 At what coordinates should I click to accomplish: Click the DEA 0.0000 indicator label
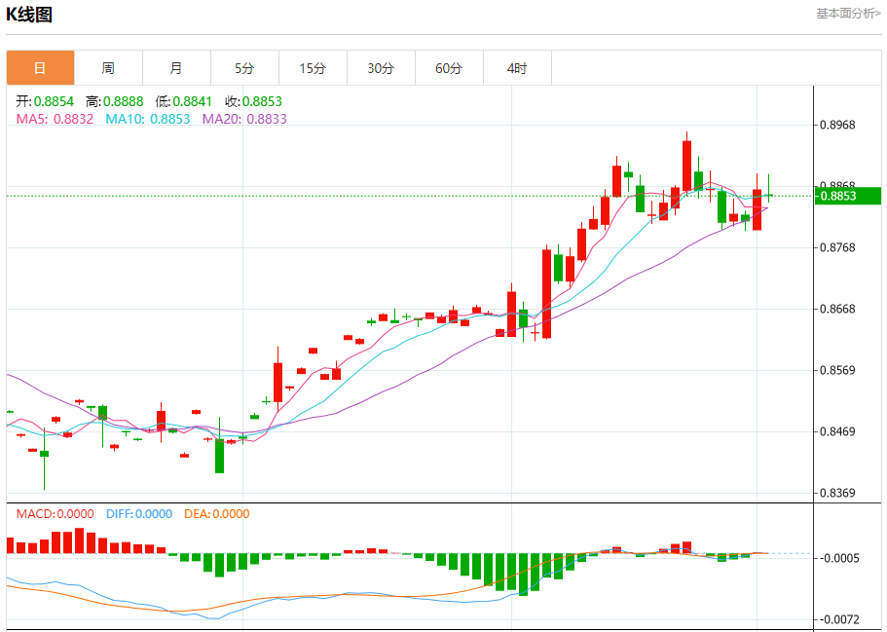(217, 514)
